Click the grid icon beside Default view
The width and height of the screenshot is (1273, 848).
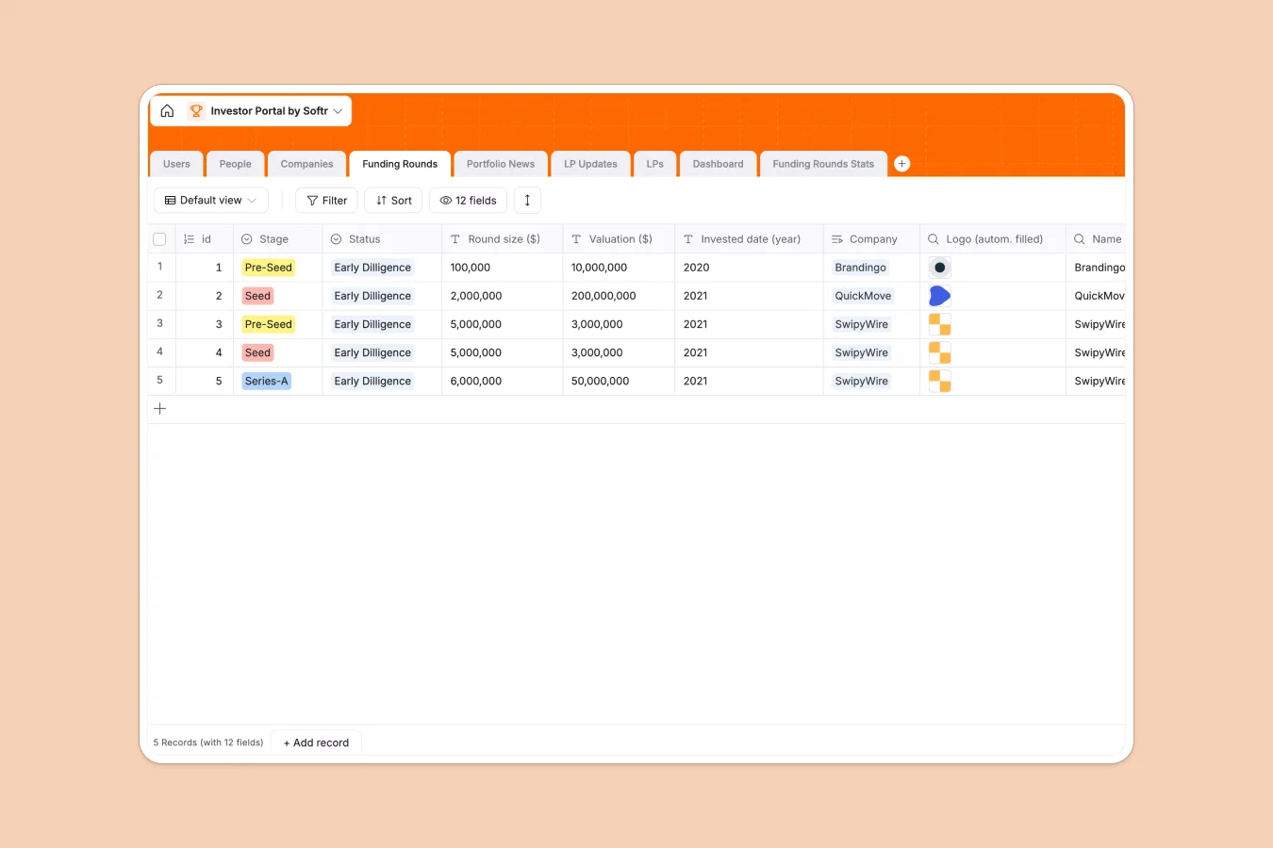tap(171, 200)
